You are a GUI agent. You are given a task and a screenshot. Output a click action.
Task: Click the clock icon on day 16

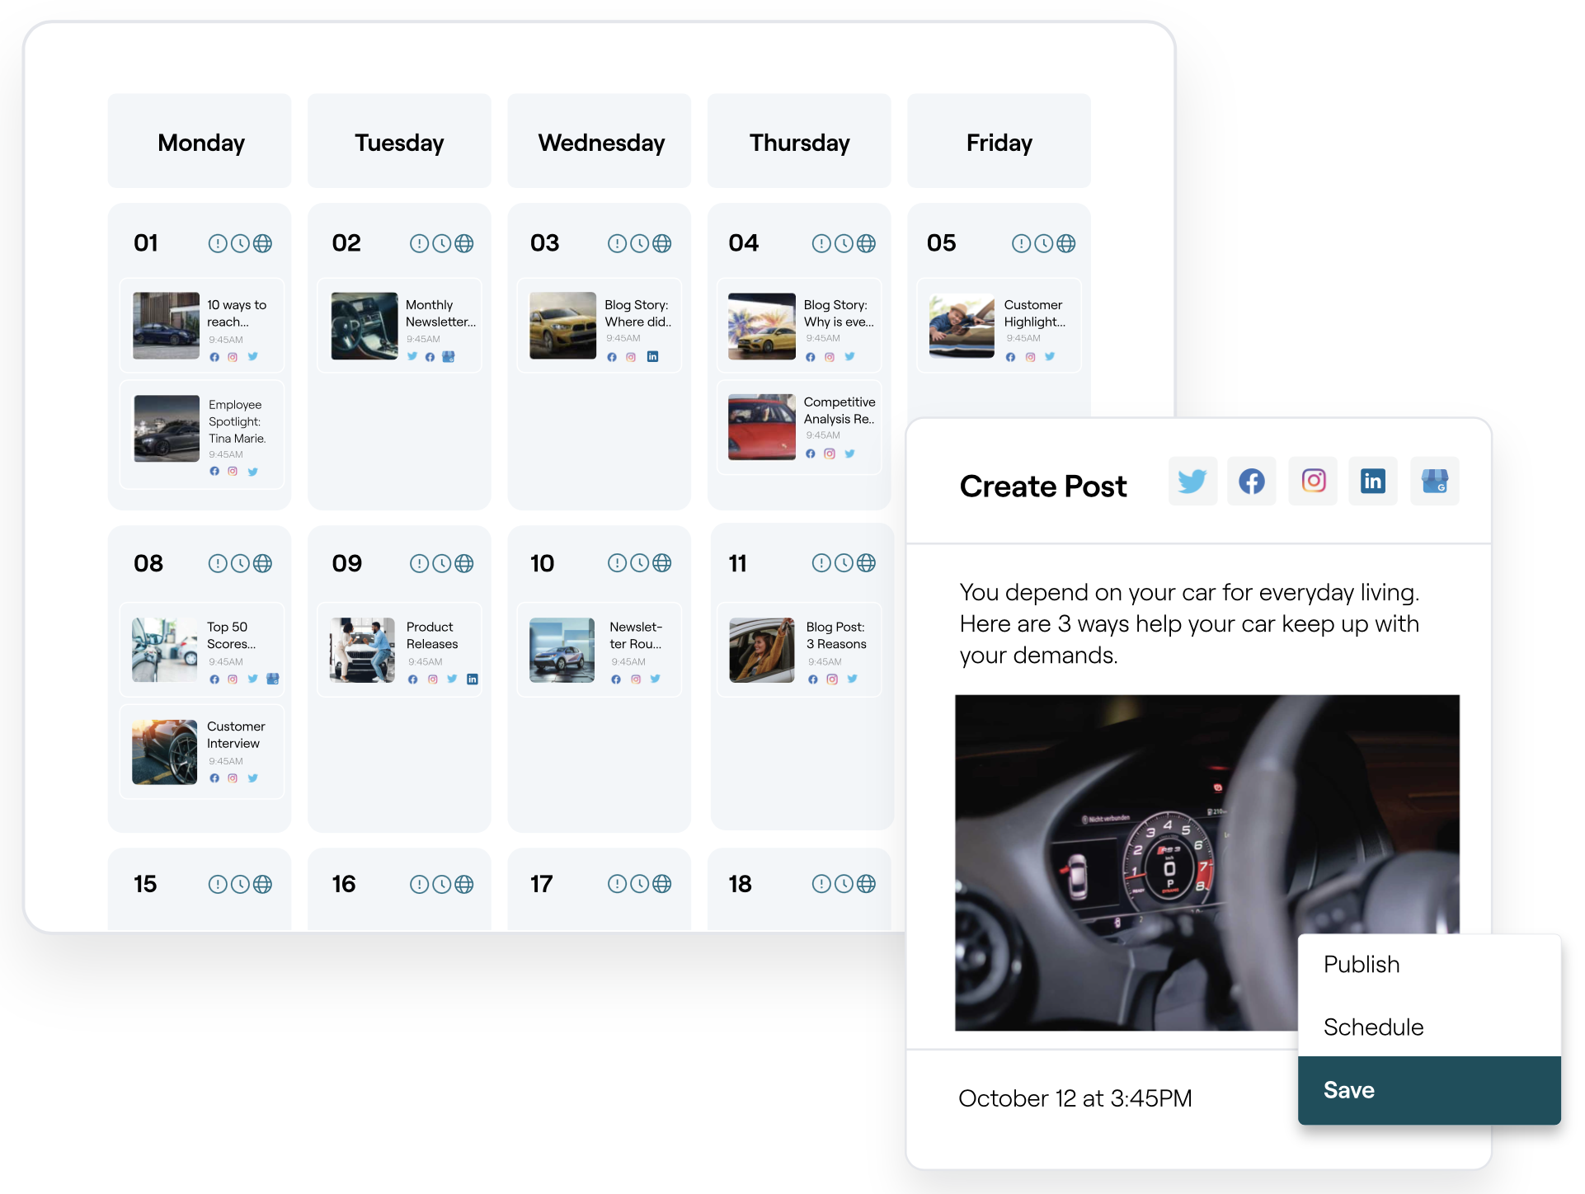[442, 885]
